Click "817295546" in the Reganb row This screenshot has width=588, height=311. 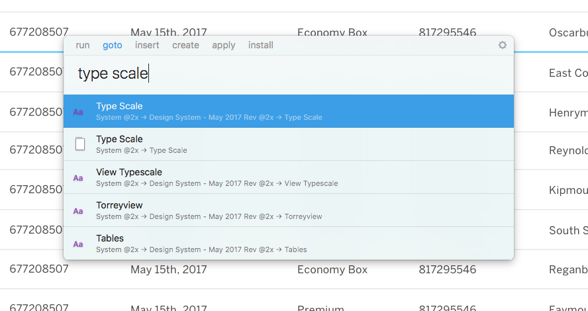tap(448, 269)
